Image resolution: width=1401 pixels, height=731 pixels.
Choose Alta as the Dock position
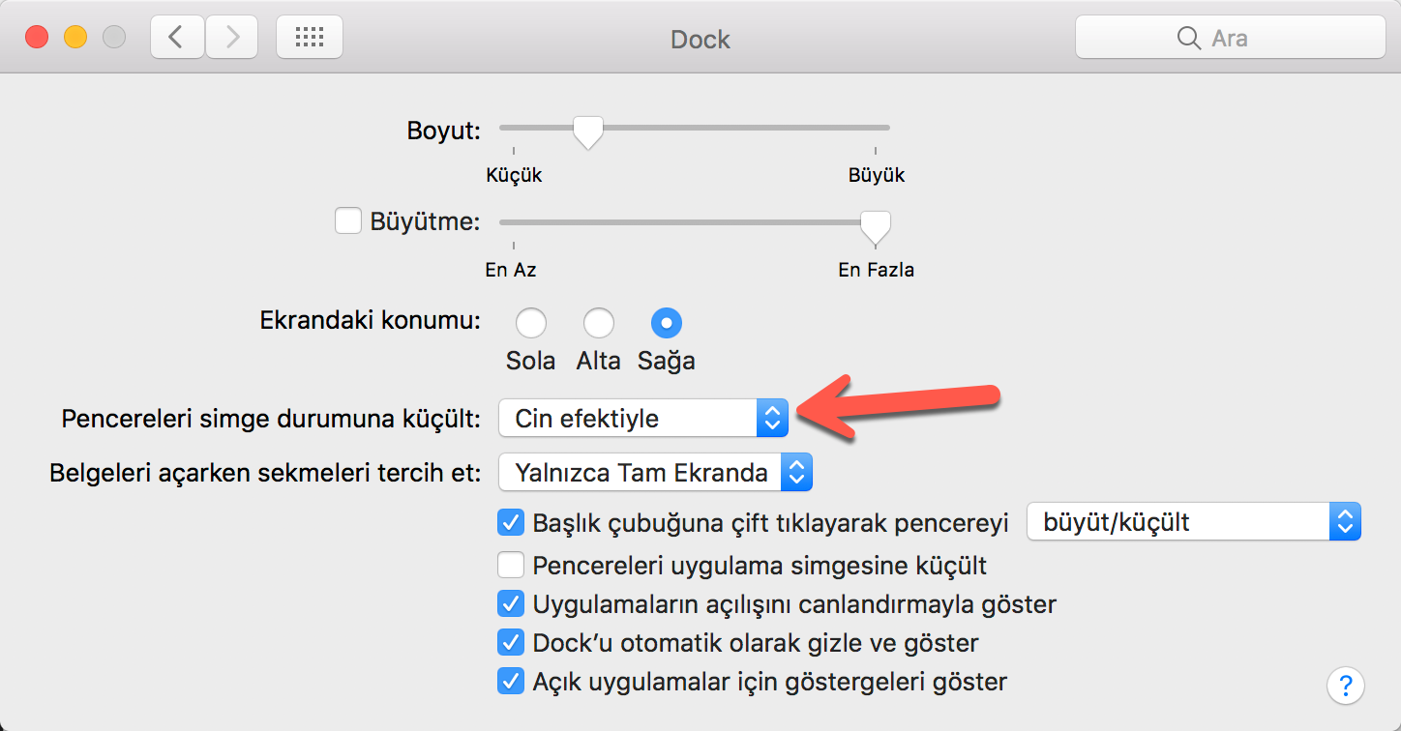point(598,322)
